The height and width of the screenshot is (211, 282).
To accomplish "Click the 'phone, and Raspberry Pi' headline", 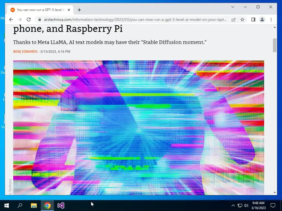I will pos(68,29).
